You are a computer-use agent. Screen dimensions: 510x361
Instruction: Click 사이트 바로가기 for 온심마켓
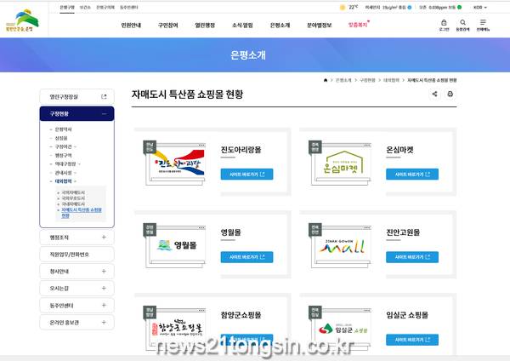pyautogui.click(x=412, y=175)
